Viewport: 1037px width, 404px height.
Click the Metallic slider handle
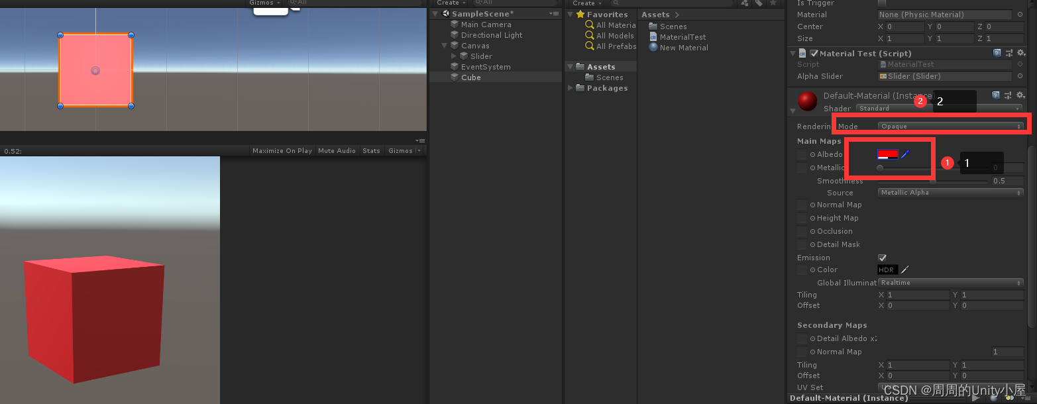880,168
